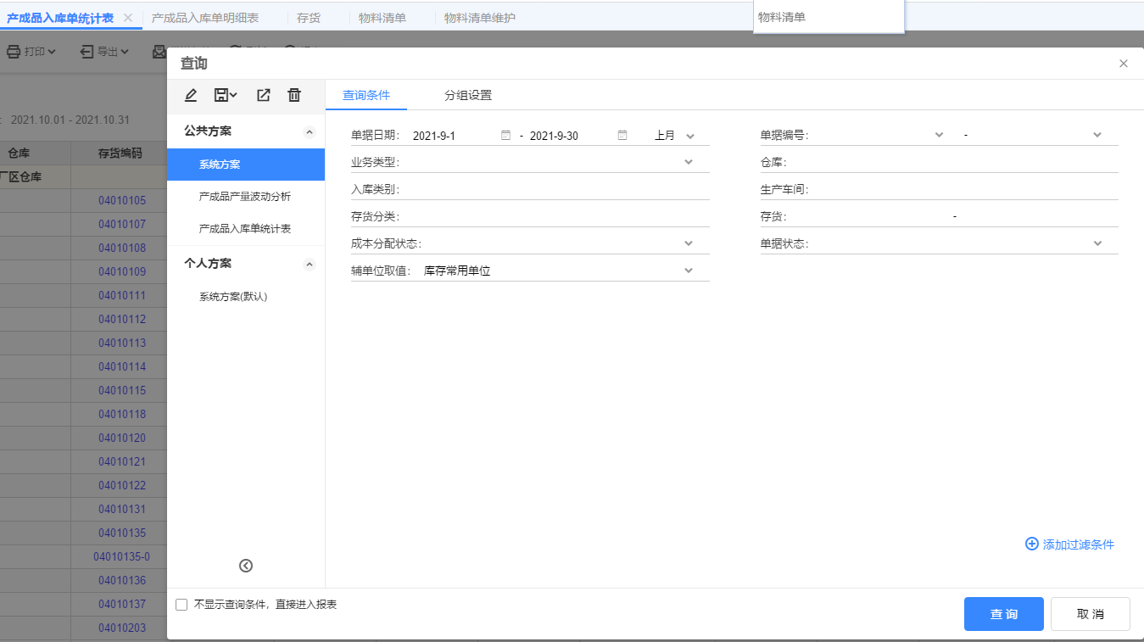Image resolution: width=1144 pixels, height=642 pixels.
Task: Click the 入库类别 input field
Action: 555,189
